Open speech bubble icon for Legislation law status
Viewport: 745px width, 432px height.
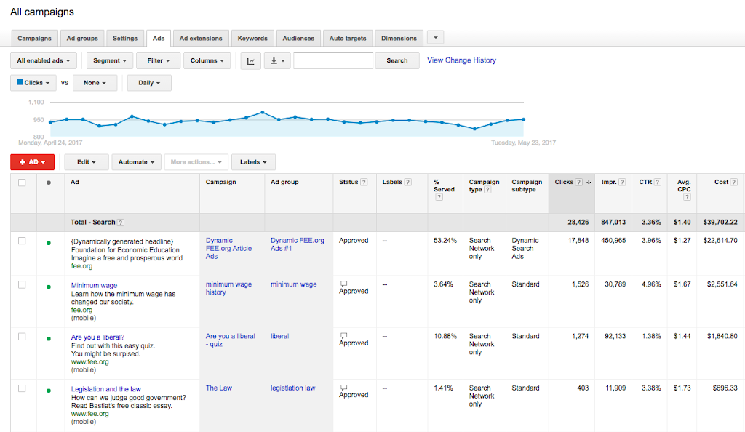[343, 388]
